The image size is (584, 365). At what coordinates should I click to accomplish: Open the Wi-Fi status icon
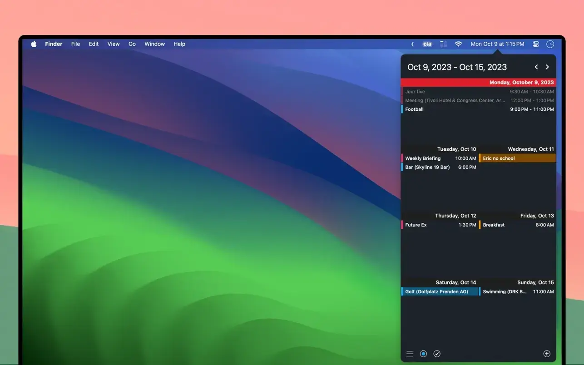(458, 44)
